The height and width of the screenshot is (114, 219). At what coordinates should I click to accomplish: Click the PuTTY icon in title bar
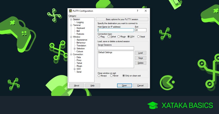pos(70,11)
